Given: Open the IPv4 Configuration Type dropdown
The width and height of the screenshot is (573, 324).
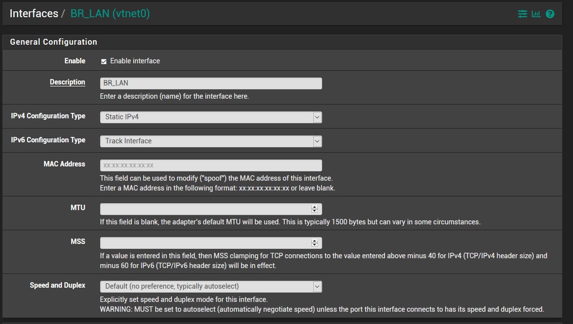Looking at the screenshot, I should [x=211, y=117].
